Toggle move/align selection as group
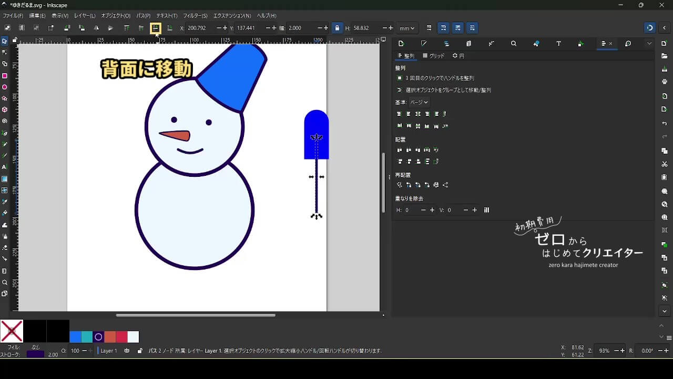The image size is (673, 379). coord(400,90)
